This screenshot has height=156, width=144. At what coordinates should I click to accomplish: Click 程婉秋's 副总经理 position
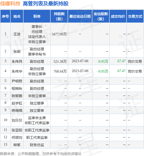pyautogui.click(x=37, y=88)
